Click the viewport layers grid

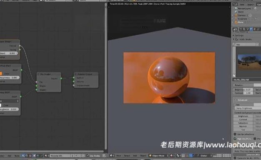click(x=222, y=155)
